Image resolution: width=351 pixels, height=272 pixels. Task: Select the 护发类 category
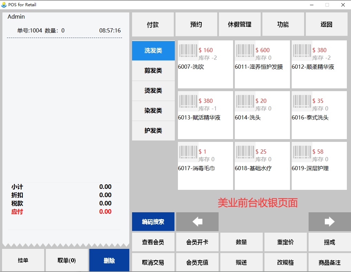[x=153, y=131]
